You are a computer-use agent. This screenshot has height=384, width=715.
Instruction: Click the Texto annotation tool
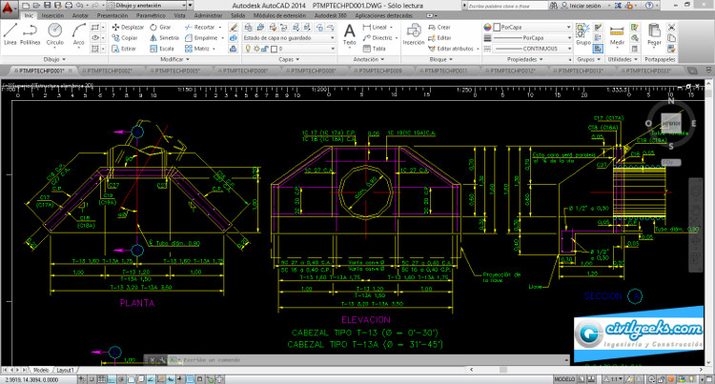coord(349,33)
